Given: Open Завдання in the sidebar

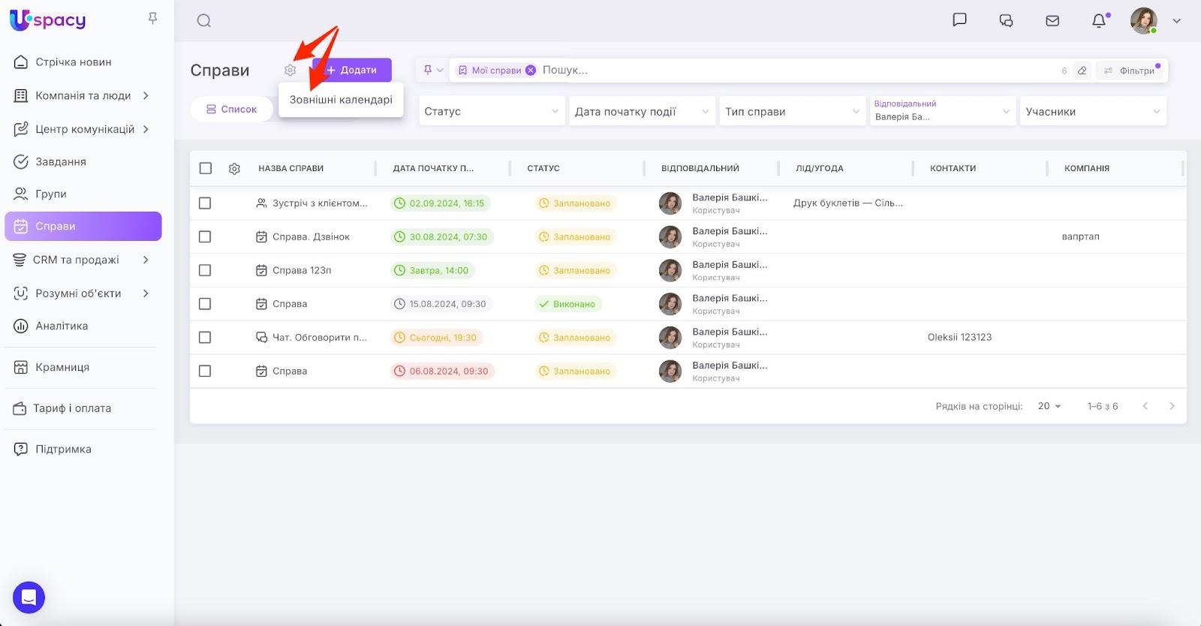Looking at the screenshot, I should tap(61, 162).
